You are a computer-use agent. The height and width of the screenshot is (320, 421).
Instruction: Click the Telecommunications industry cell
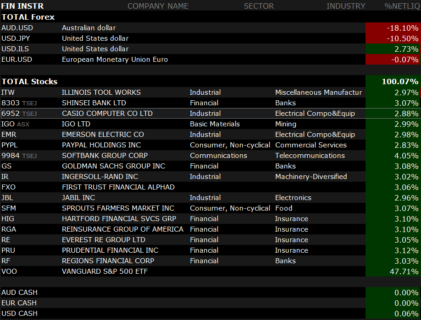[x=310, y=156]
